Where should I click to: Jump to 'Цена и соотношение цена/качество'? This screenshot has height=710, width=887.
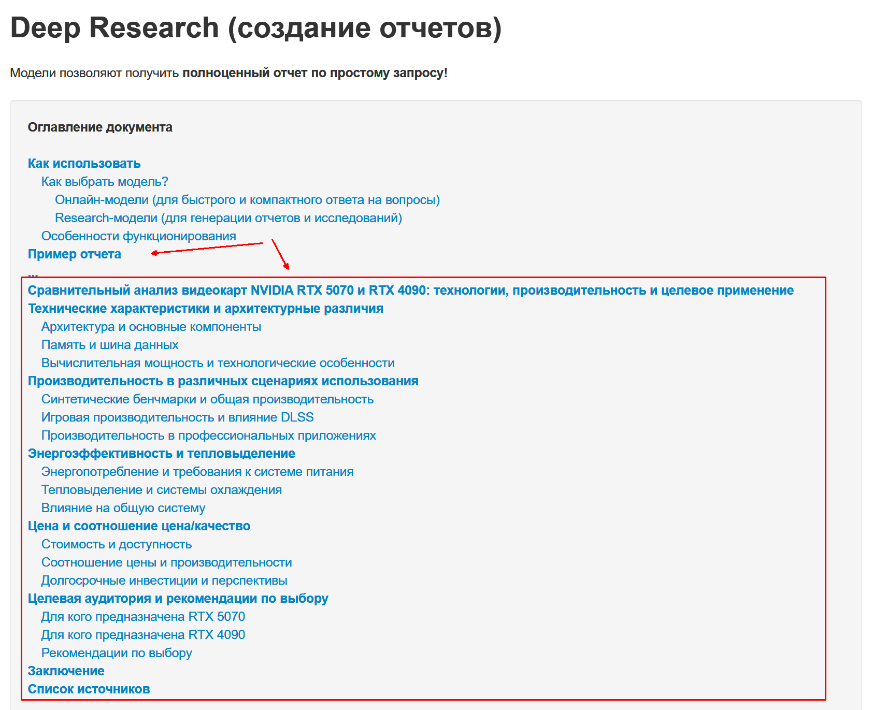pyautogui.click(x=139, y=526)
